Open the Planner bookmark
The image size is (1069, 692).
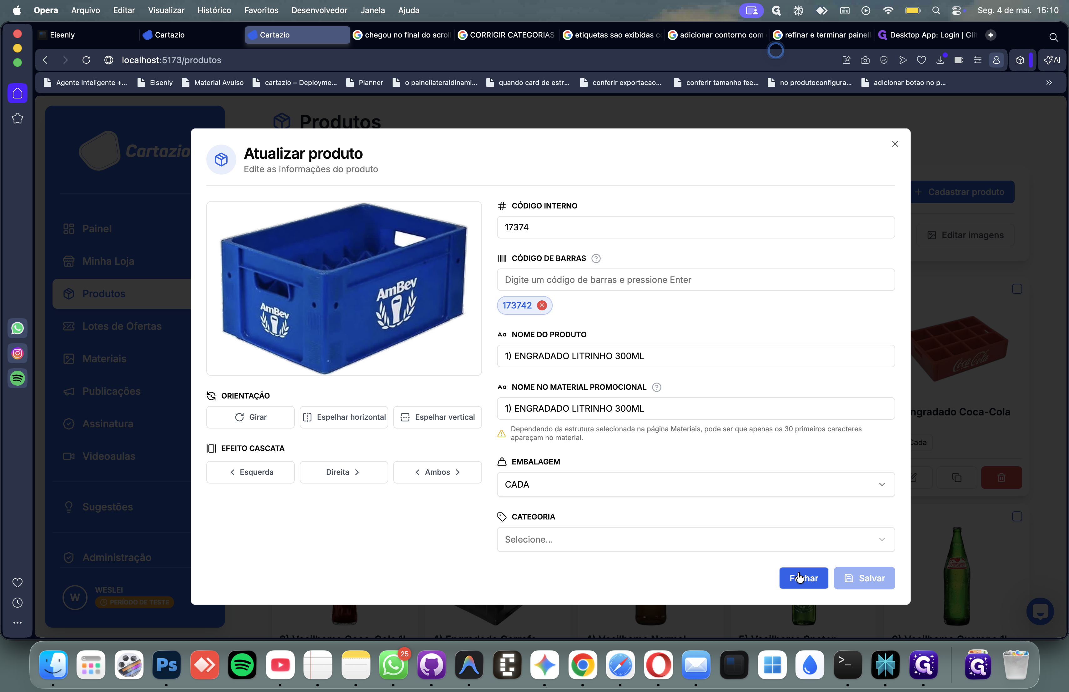coord(364,83)
